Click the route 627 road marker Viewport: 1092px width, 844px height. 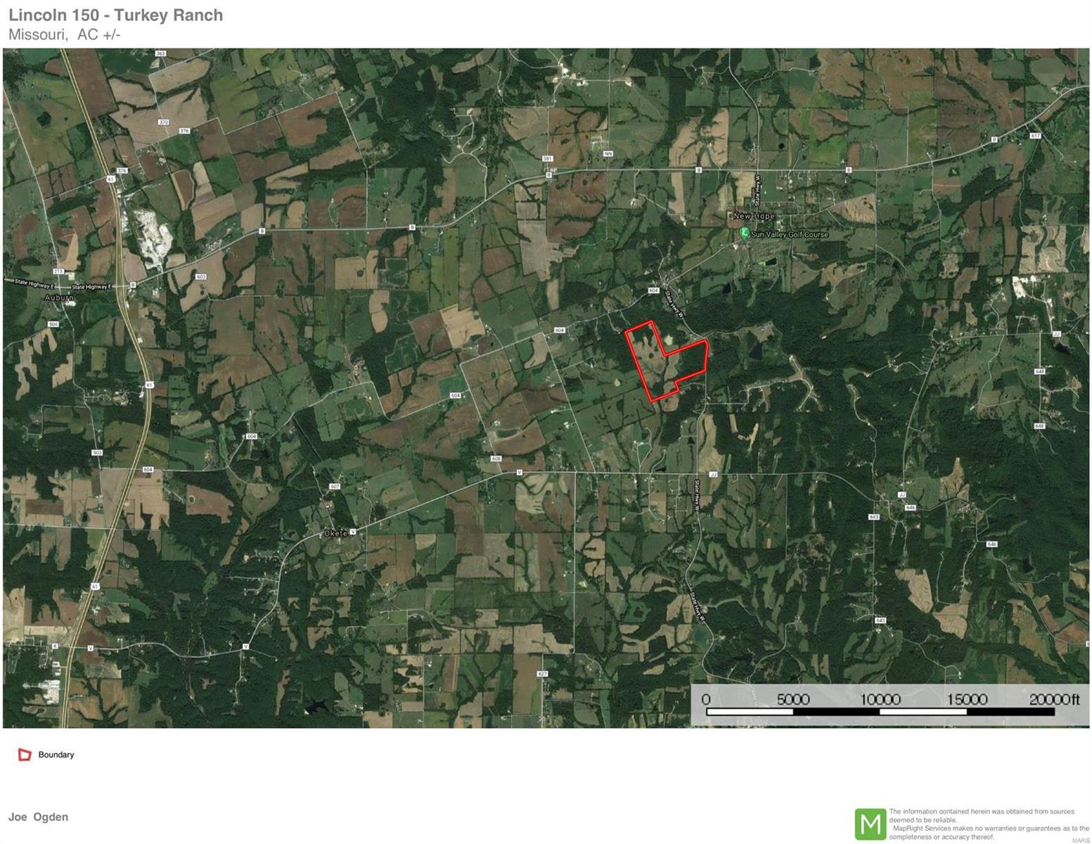[x=541, y=674]
